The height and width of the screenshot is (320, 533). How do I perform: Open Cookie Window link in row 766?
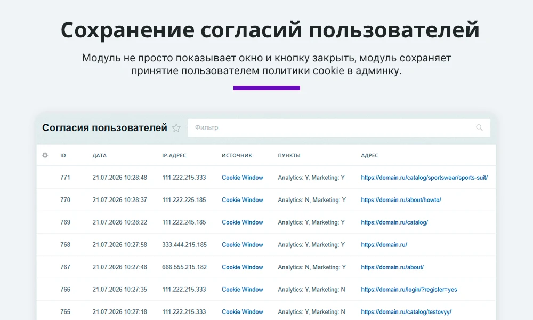coord(243,290)
